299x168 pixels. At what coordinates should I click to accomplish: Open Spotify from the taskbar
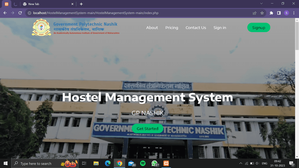tap(143, 163)
